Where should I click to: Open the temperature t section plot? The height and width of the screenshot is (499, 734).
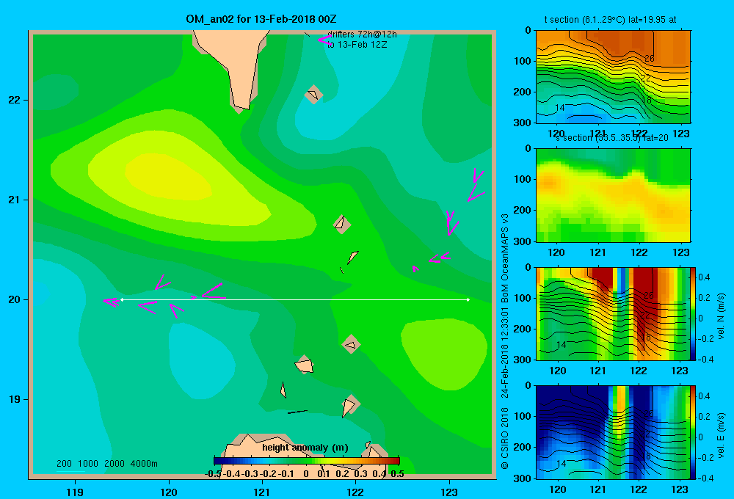click(613, 77)
